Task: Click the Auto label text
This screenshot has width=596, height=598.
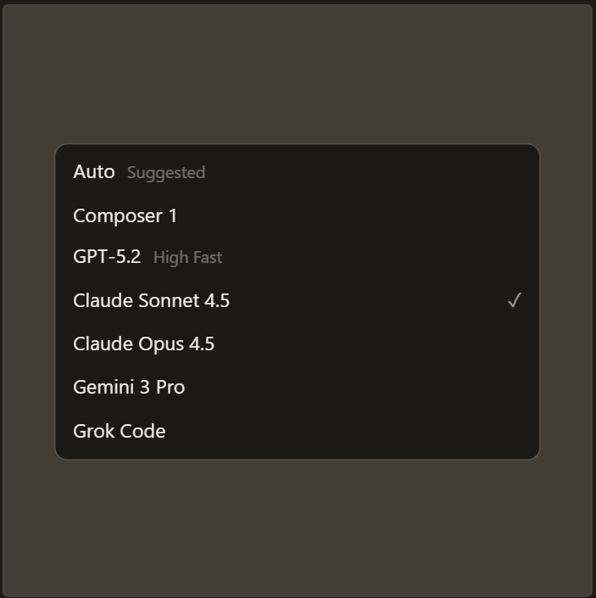Action: 94,172
